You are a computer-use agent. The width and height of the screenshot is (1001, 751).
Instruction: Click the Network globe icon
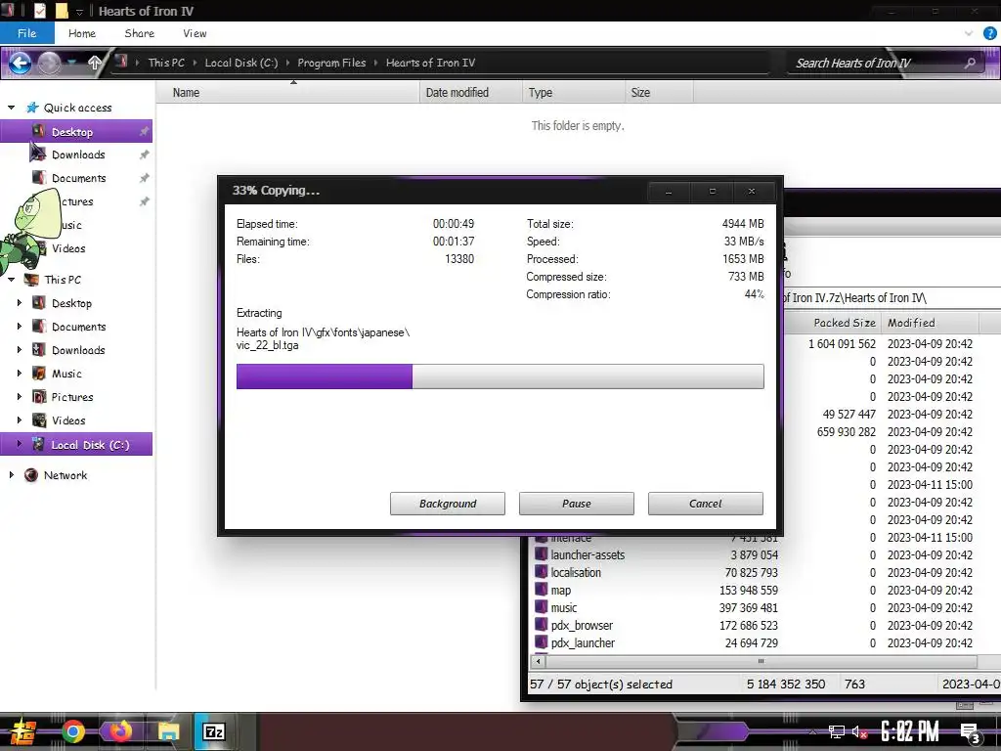coord(30,475)
